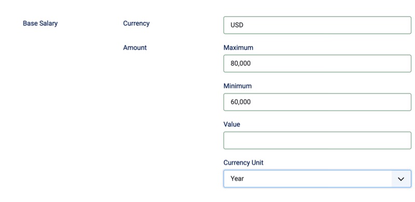Click the Year text in dropdown
415x202 pixels.
tap(237, 179)
